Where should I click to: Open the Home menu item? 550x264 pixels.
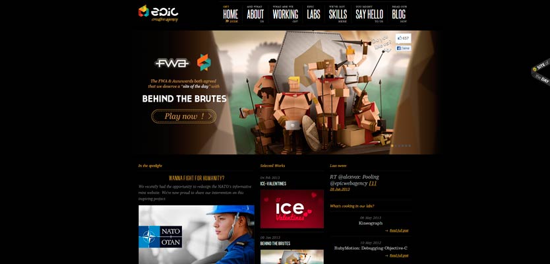click(230, 15)
